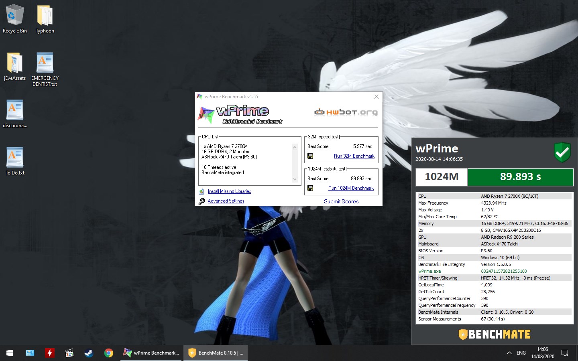Click the '1x AMD Ryzen 7 2700X' line
The image size is (578, 361).
tap(224, 146)
